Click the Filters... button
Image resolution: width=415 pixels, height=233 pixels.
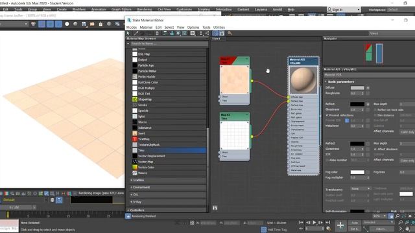(x=381, y=228)
